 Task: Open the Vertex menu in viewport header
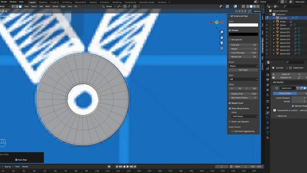[55, 6]
